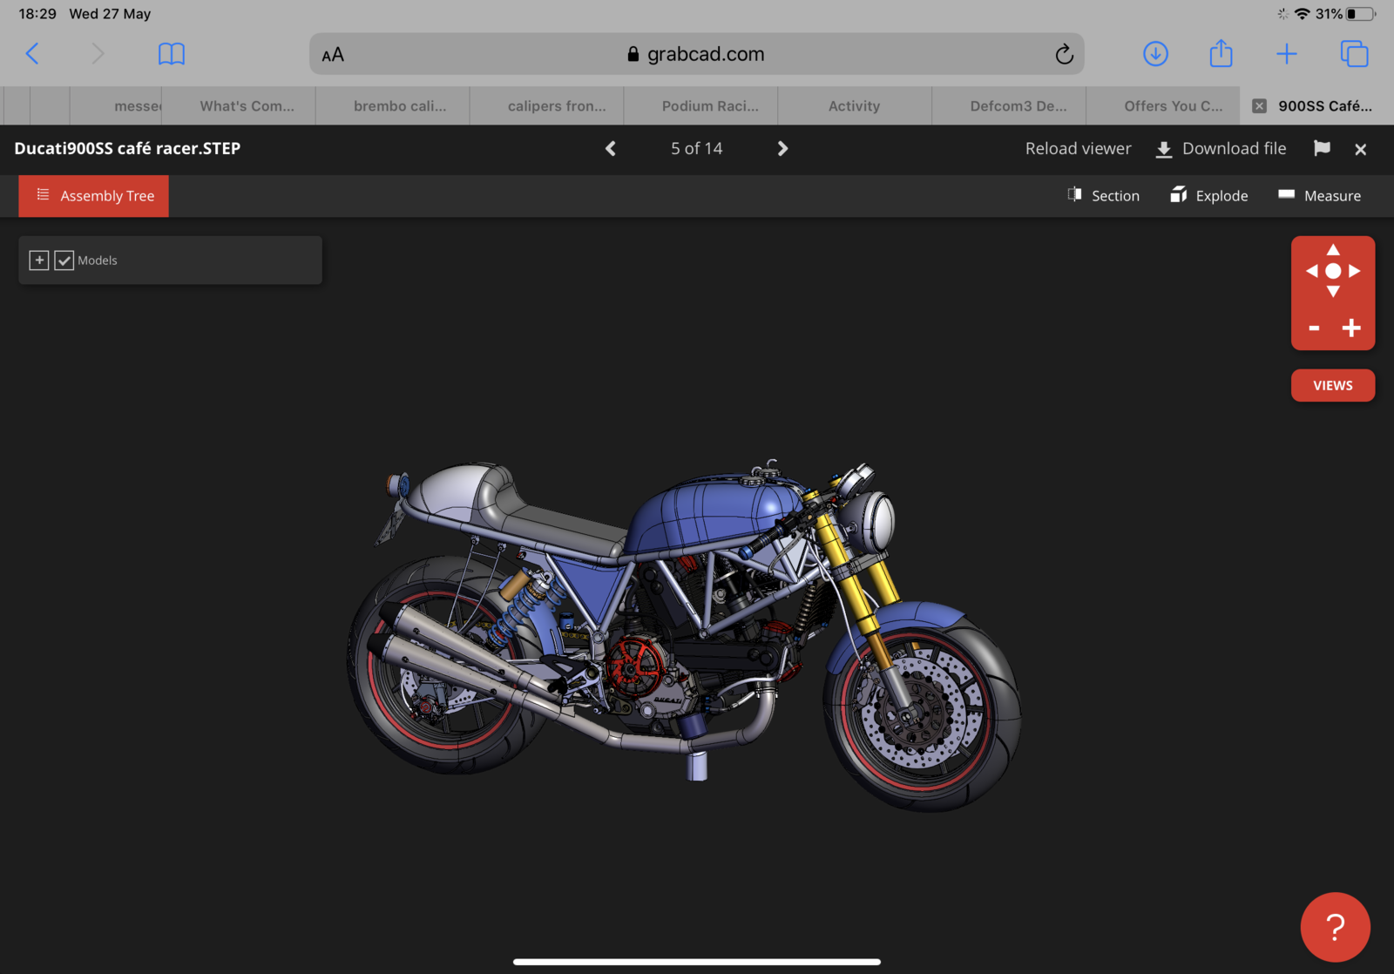The image size is (1394, 974).
Task: Uncheck the Models visibility checkbox
Action: 64,260
